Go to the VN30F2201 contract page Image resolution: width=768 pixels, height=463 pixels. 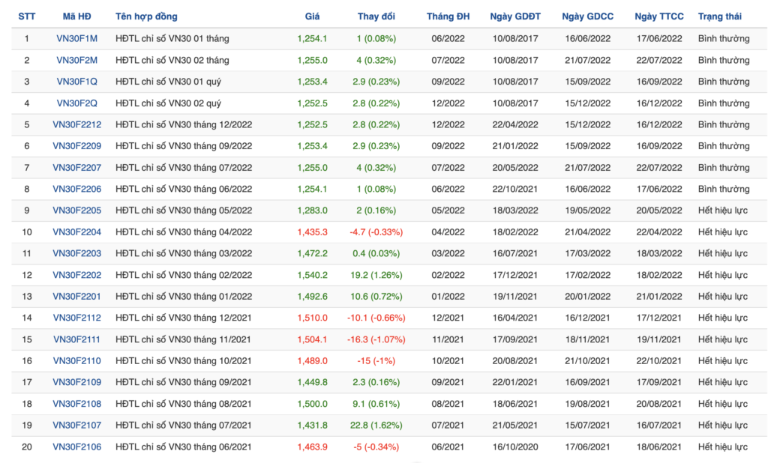point(76,297)
